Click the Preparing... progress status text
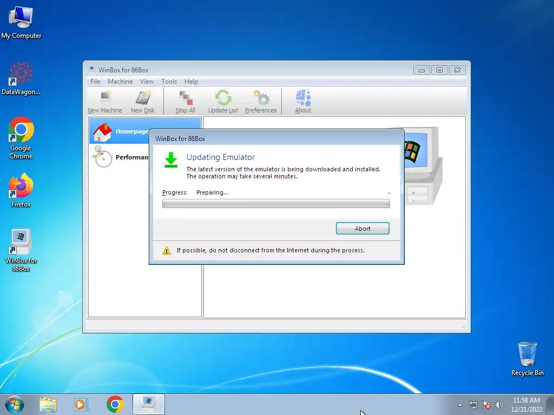554x415 pixels. (x=212, y=192)
